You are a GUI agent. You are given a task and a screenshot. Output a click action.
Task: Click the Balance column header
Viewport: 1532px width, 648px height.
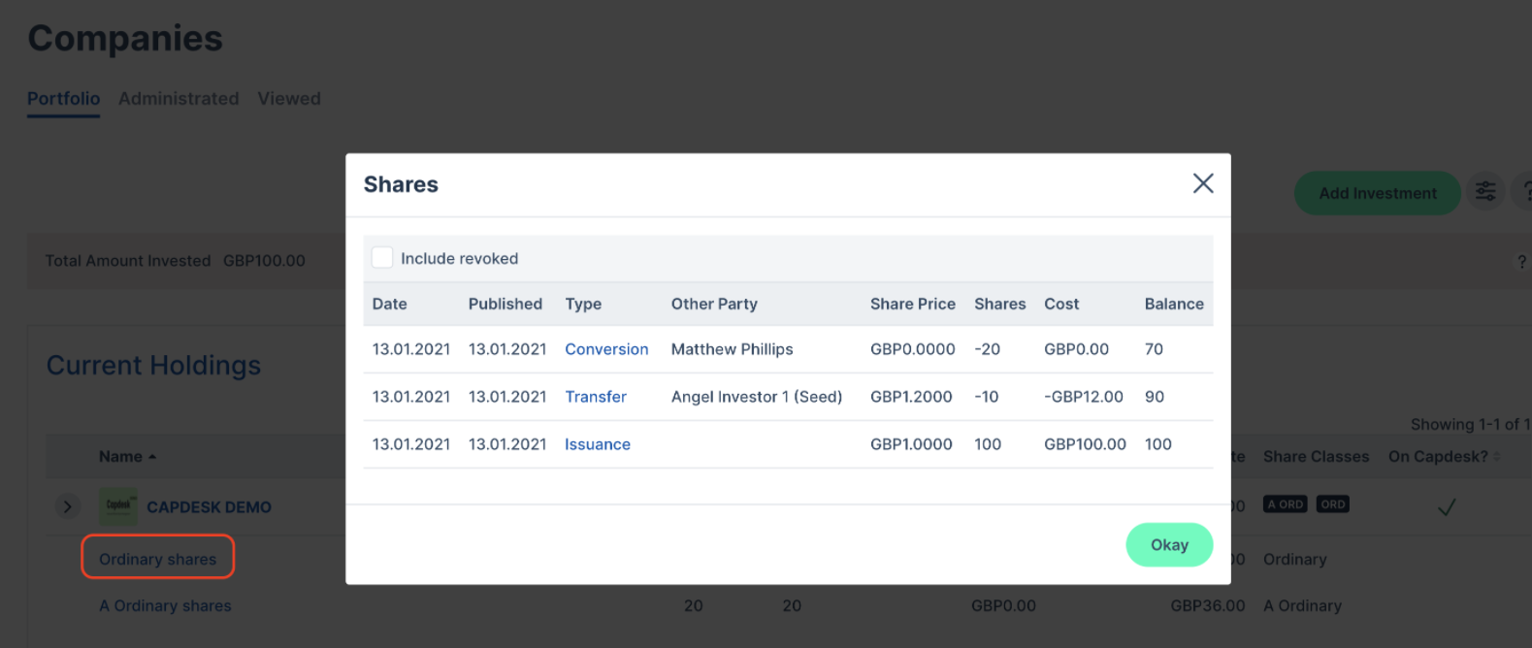pyautogui.click(x=1174, y=304)
